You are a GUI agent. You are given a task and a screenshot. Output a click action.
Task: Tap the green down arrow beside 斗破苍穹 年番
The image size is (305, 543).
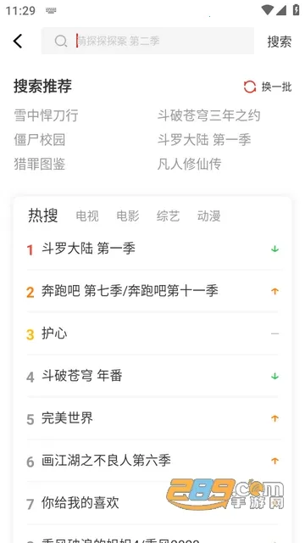[274, 376]
